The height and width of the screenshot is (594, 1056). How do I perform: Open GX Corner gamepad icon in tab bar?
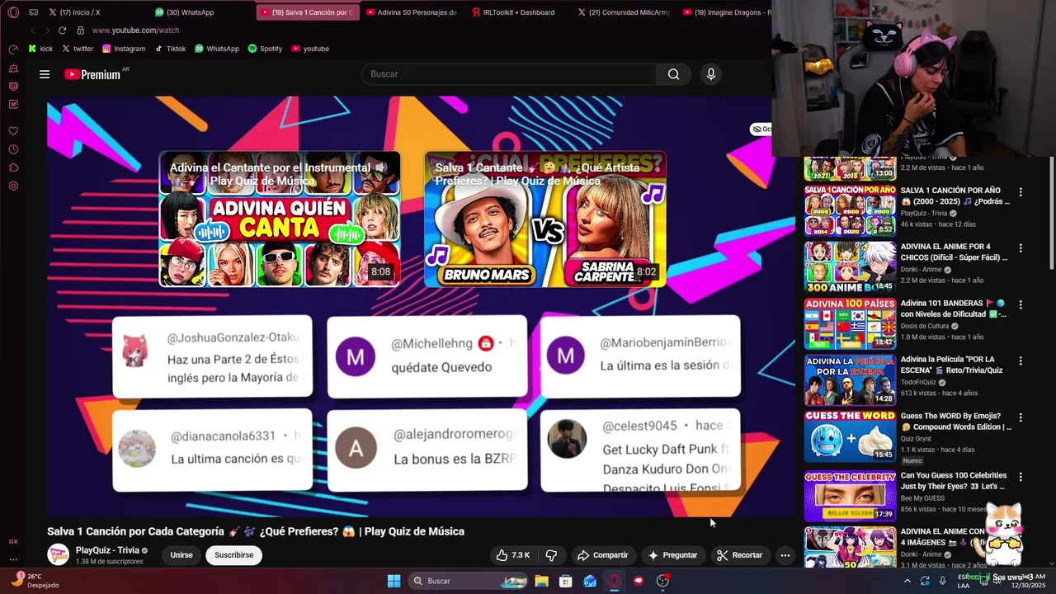tap(33, 12)
